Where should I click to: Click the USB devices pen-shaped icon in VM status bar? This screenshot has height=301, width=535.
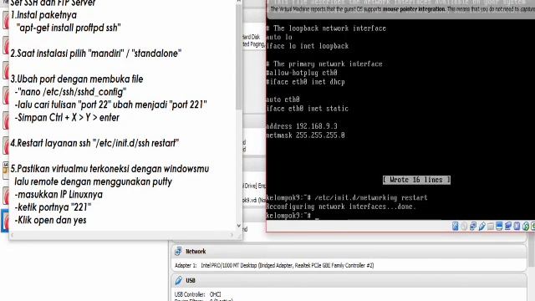(481, 226)
